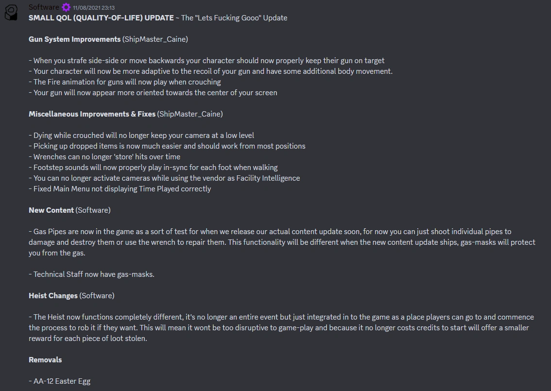Screen dimensions: 551x391
Task: Click the Miscellaneous Improvements & Fixes heading
Action: pos(92,114)
